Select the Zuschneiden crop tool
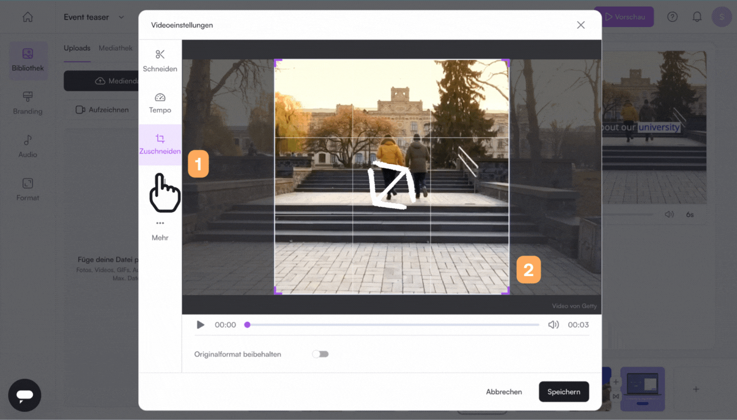The image size is (737, 420). [160, 144]
